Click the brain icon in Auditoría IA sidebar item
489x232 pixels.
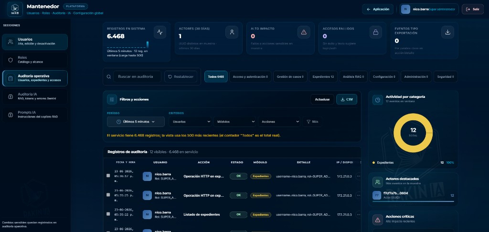coord(11,96)
